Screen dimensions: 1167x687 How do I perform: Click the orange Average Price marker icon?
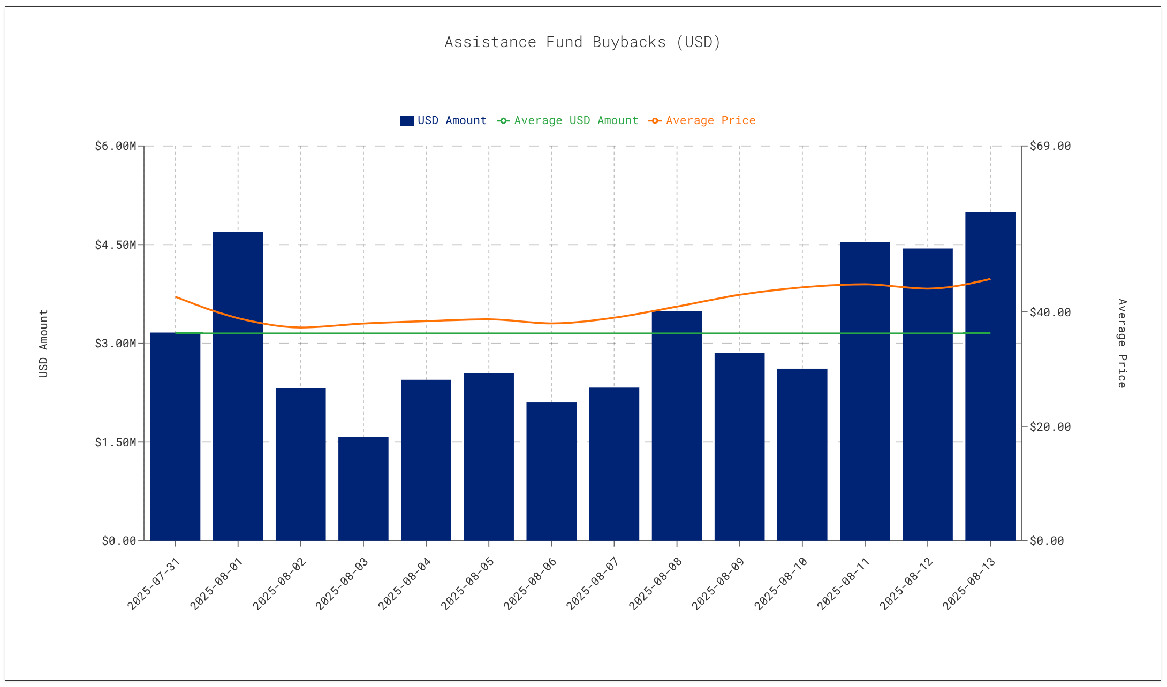coord(655,120)
